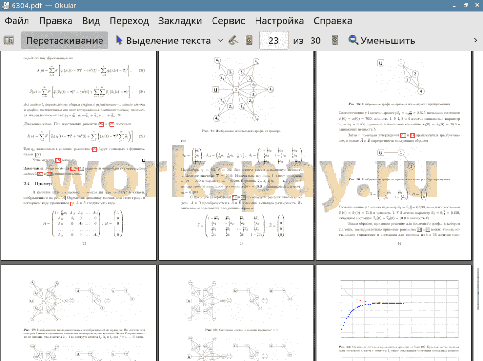Minimize the Okular window
The width and height of the screenshot is (483, 361).
coord(454,5)
